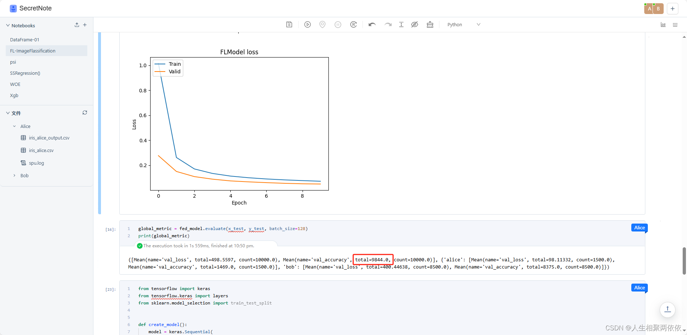Run the current cell
This screenshot has width=687, height=335.
308,24
